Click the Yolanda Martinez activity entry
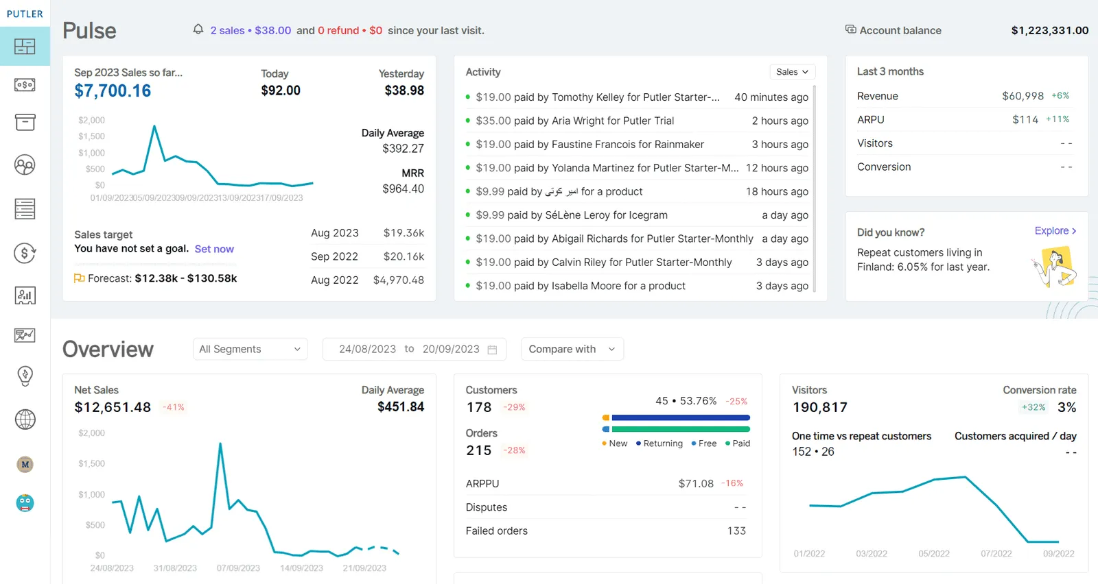 click(x=637, y=168)
